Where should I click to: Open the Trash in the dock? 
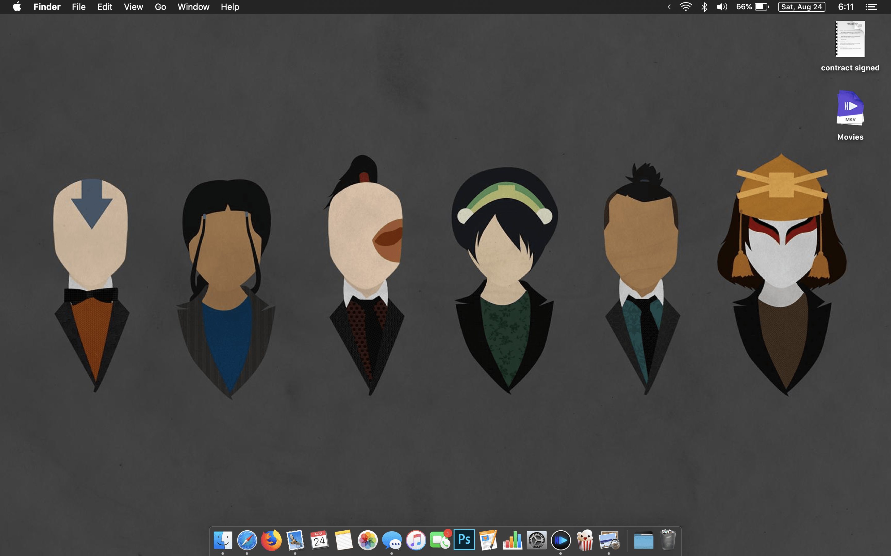point(668,540)
